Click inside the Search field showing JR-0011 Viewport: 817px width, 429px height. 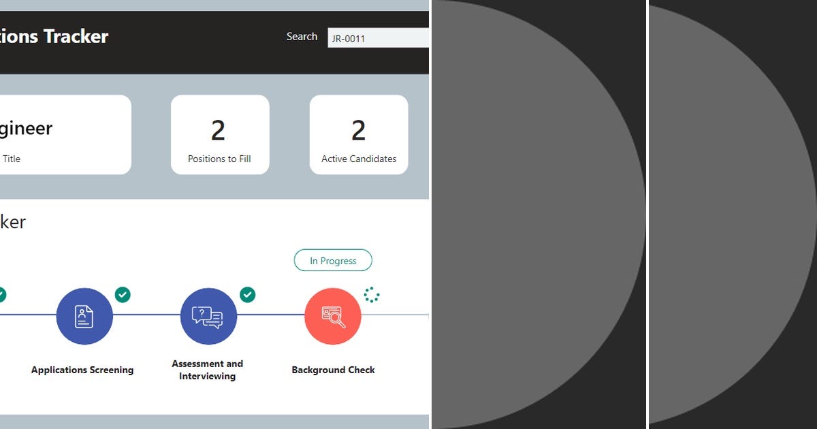click(378, 38)
